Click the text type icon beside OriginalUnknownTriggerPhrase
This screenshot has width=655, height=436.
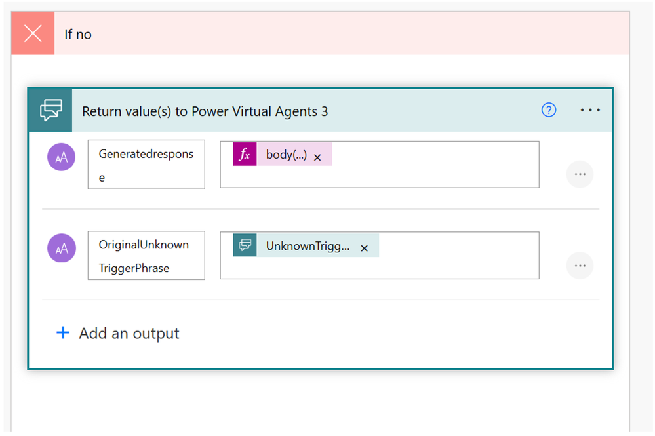coord(62,248)
